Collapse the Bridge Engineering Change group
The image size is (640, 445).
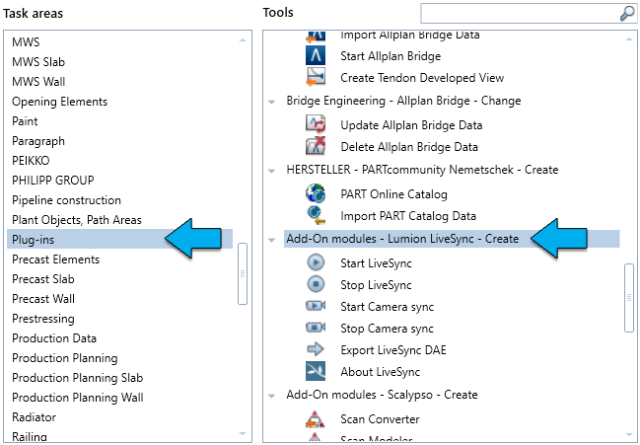pos(272,102)
